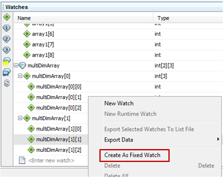The height and width of the screenshot is (177, 223).
Task: Click the green diamond watch icon in sidebar
Action: click(x=7, y=17)
